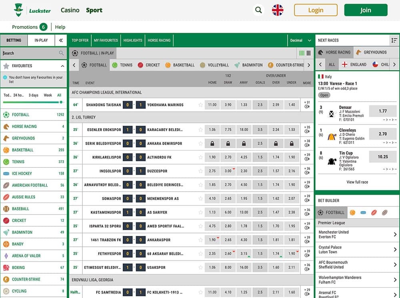
Task: Select American football icon in Bet Builder
Action: (385, 212)
